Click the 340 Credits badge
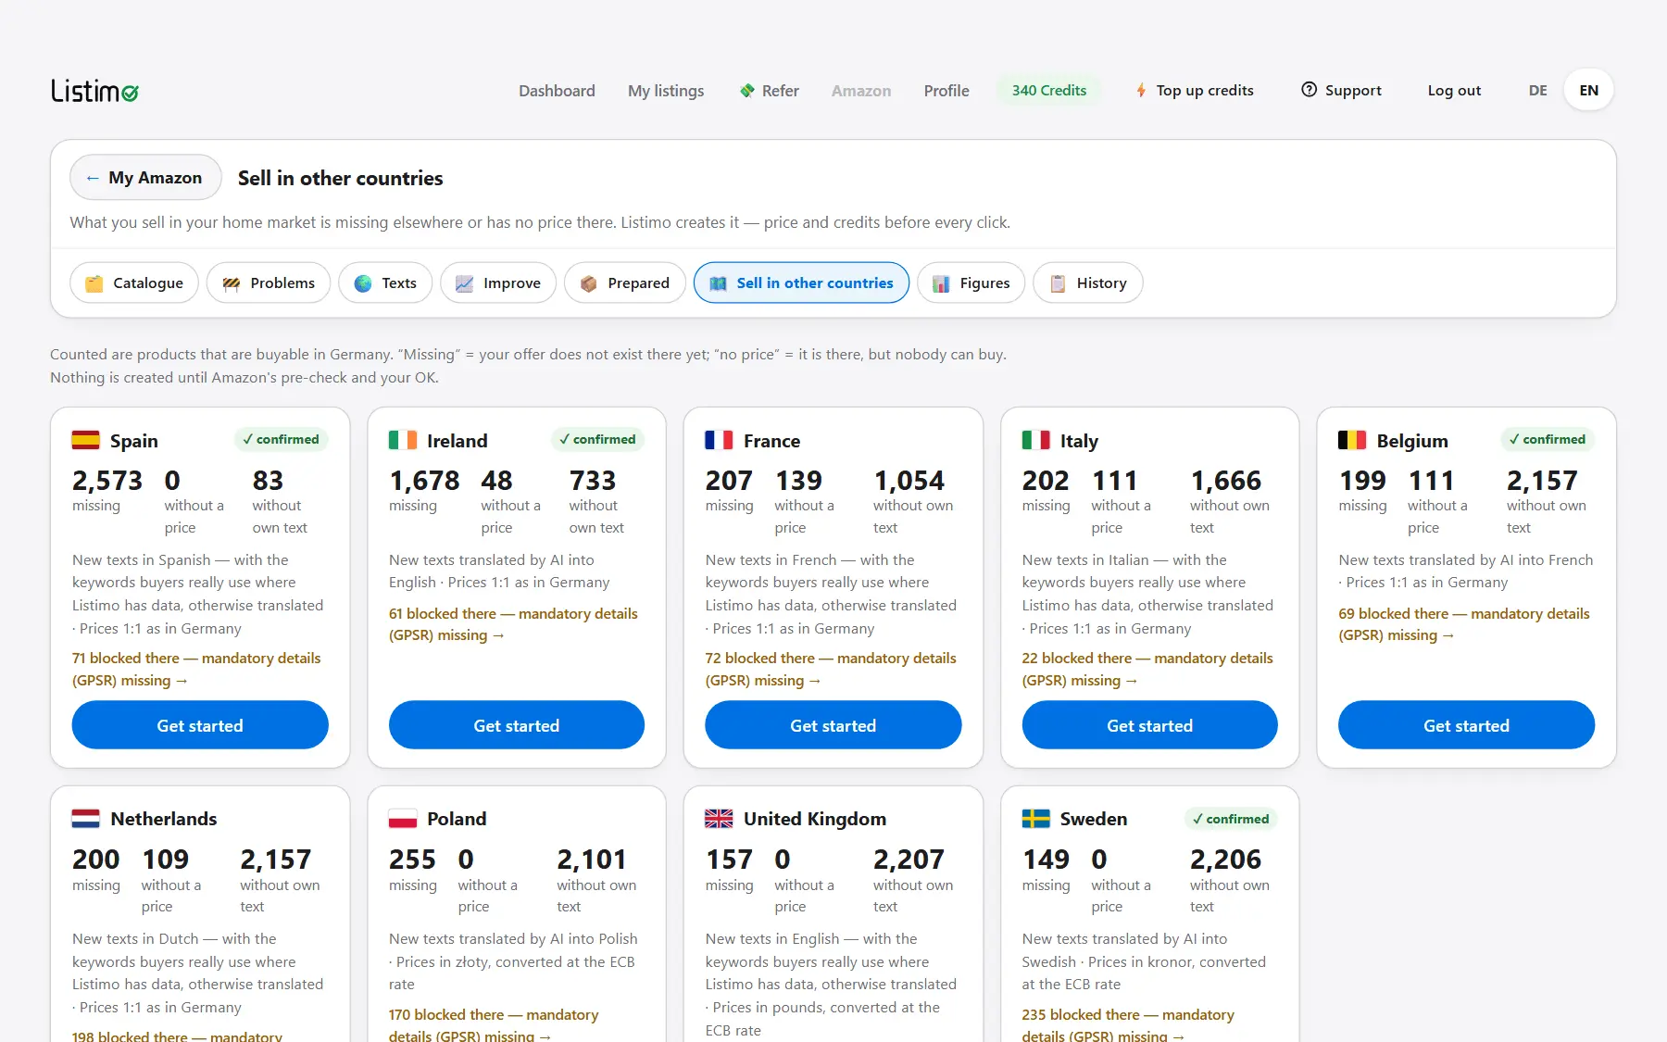The width and height of the screenshot is (1667, 1042). click(x=1049, y=90)
